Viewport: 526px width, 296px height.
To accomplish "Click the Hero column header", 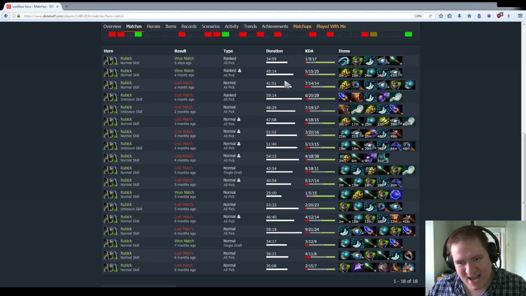I will (108, 51).
